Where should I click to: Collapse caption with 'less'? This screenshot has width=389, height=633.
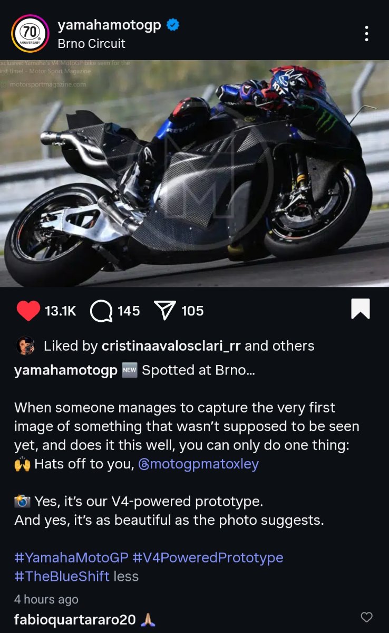[x=126, y=576]
